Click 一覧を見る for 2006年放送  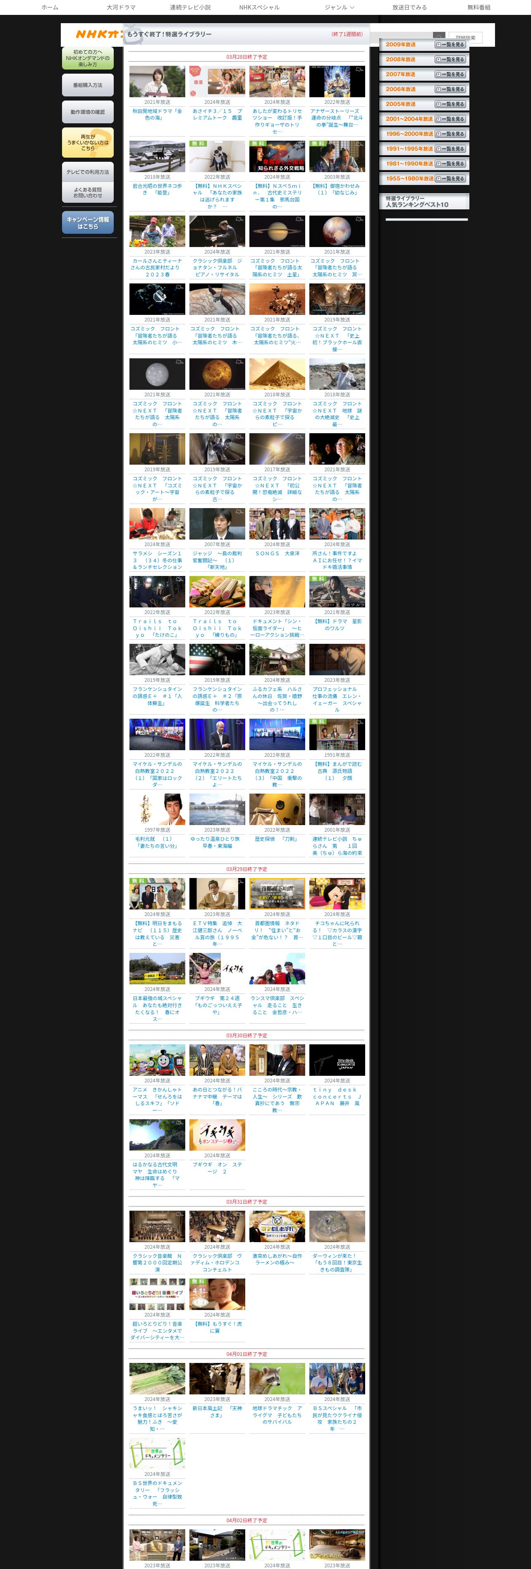(x=450, y=89)
